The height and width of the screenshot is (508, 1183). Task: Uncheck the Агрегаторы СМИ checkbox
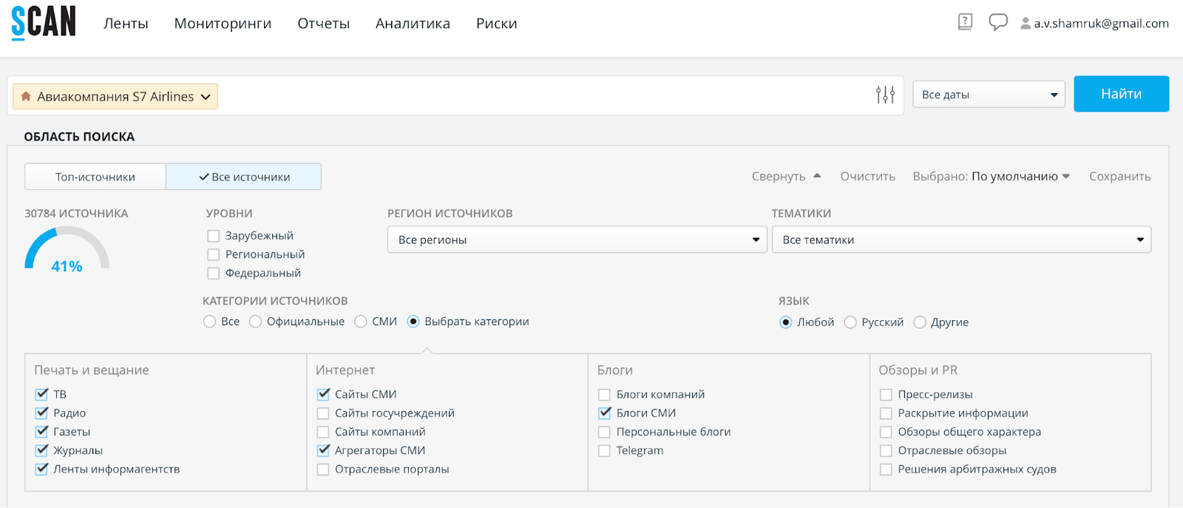323,450
